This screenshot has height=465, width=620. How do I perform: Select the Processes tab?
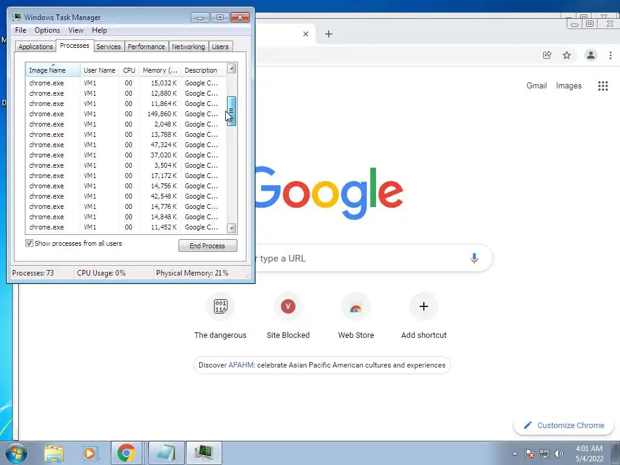tap(74, 45)
